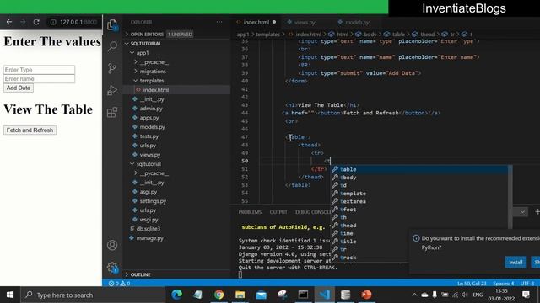Open the terminal selector dropdown

522,212
